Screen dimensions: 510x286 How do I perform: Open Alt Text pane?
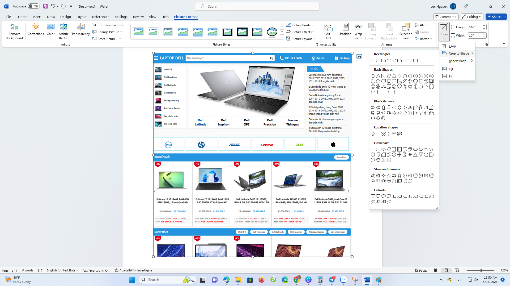[x=328, y=32]
